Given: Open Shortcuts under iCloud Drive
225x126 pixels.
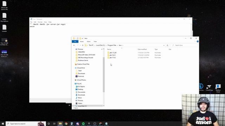Looking at the screenshot, I should click(81, 76).
